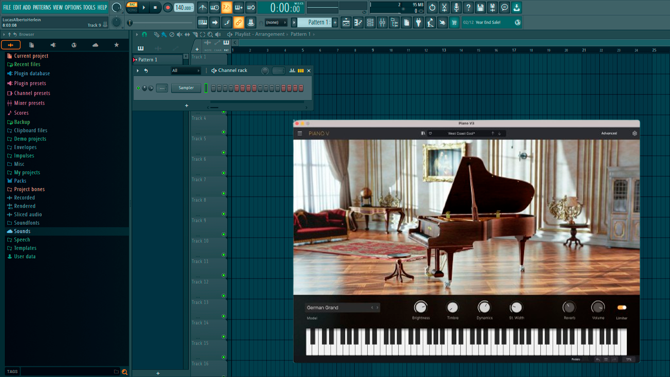Open the (none) snap selector dropdown
This screenshot has height=377, width=670.
point(276,23)
